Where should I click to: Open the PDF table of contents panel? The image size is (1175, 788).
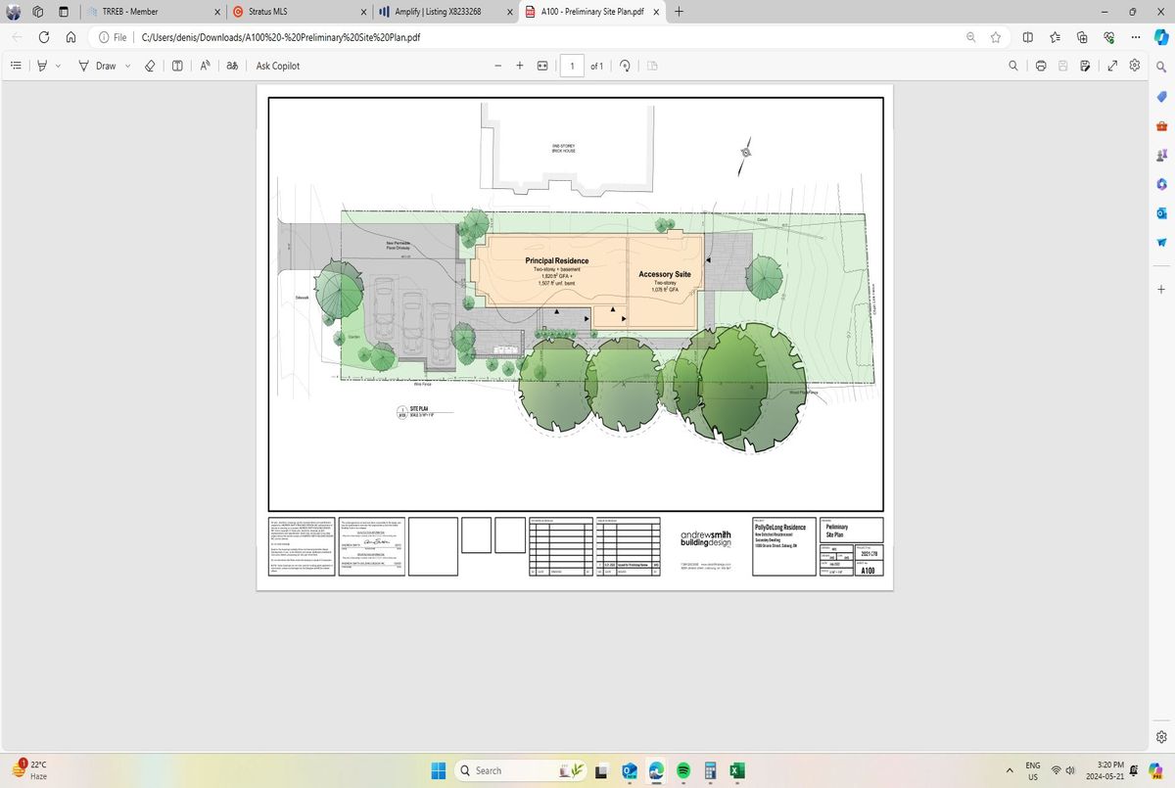16,66
